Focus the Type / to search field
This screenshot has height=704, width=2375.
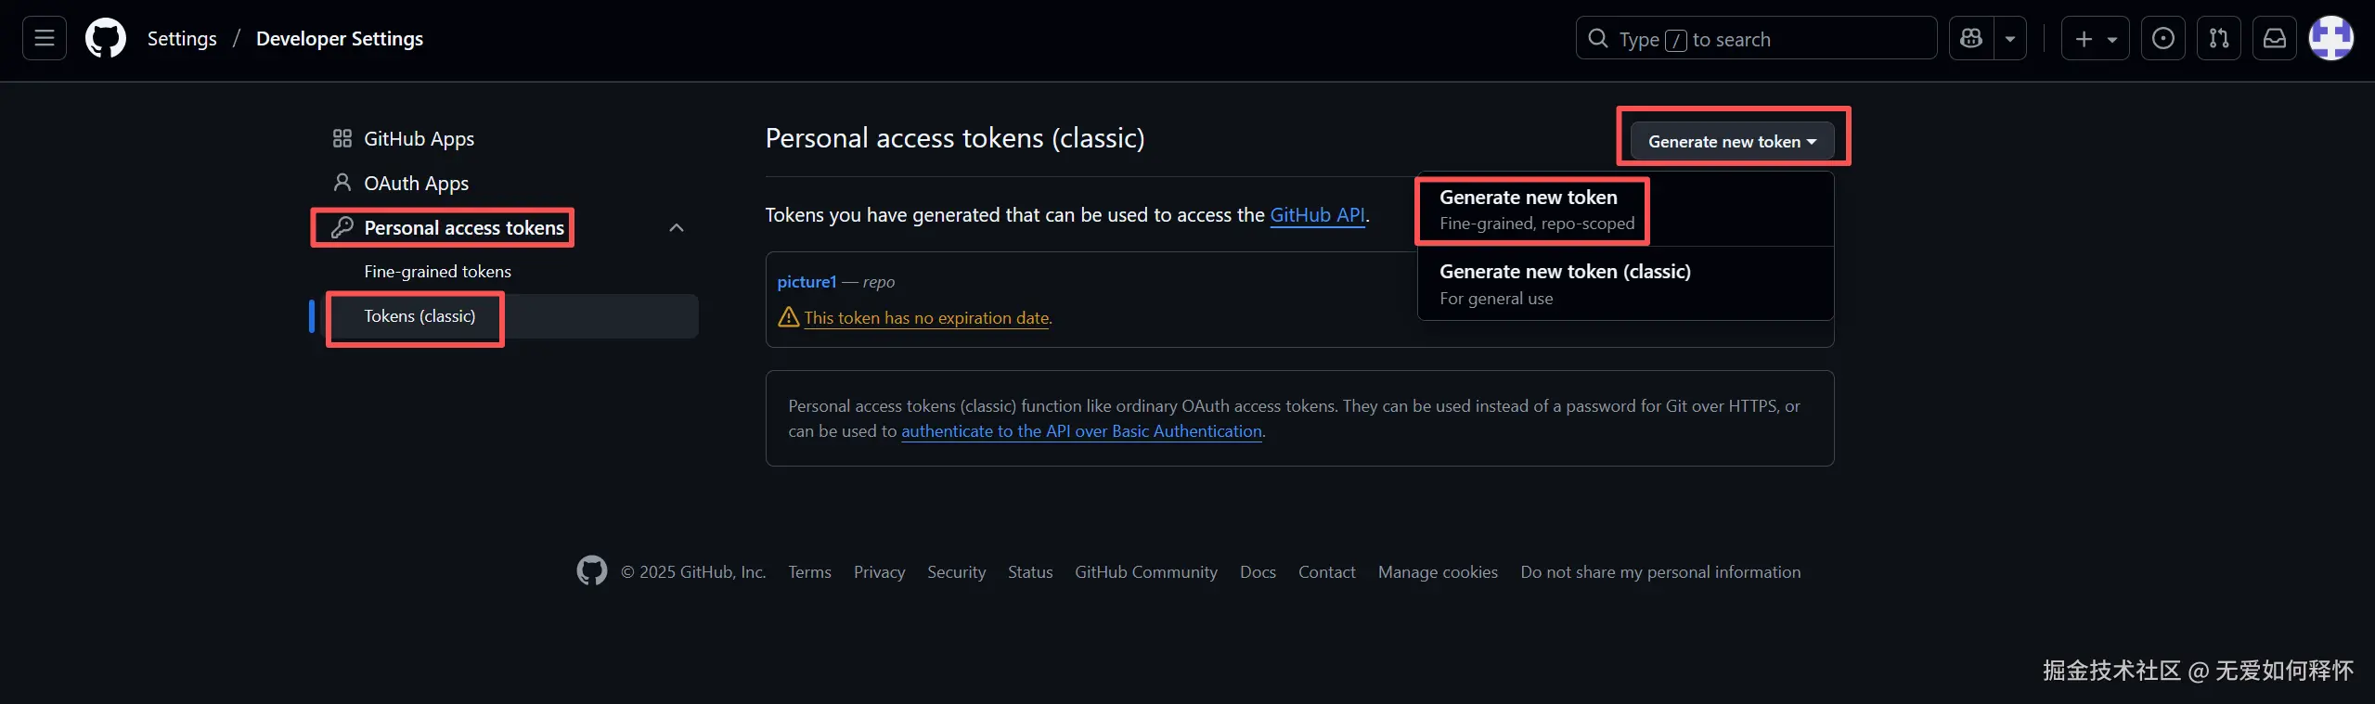pyautogui.click(x=1754, y=39)
